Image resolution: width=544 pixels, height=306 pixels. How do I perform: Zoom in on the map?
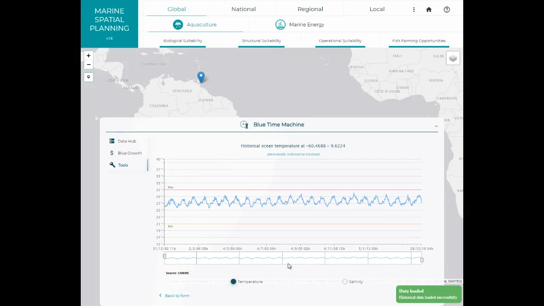(x=88, y=56)
